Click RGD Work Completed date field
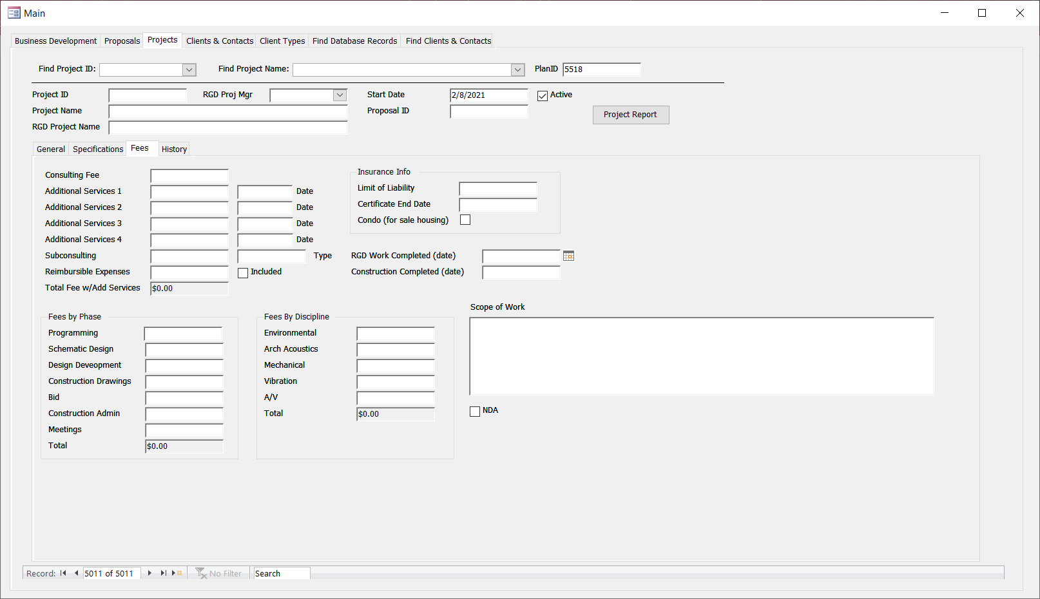 pyautogui.click(x=521, y=256)
